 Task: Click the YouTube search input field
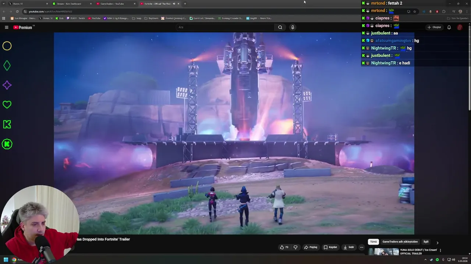(224, 27)
